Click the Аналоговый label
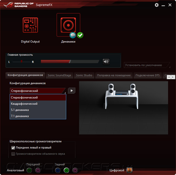Image resolution: width=176 pixels, height=175 pixels. click(15, 170)
